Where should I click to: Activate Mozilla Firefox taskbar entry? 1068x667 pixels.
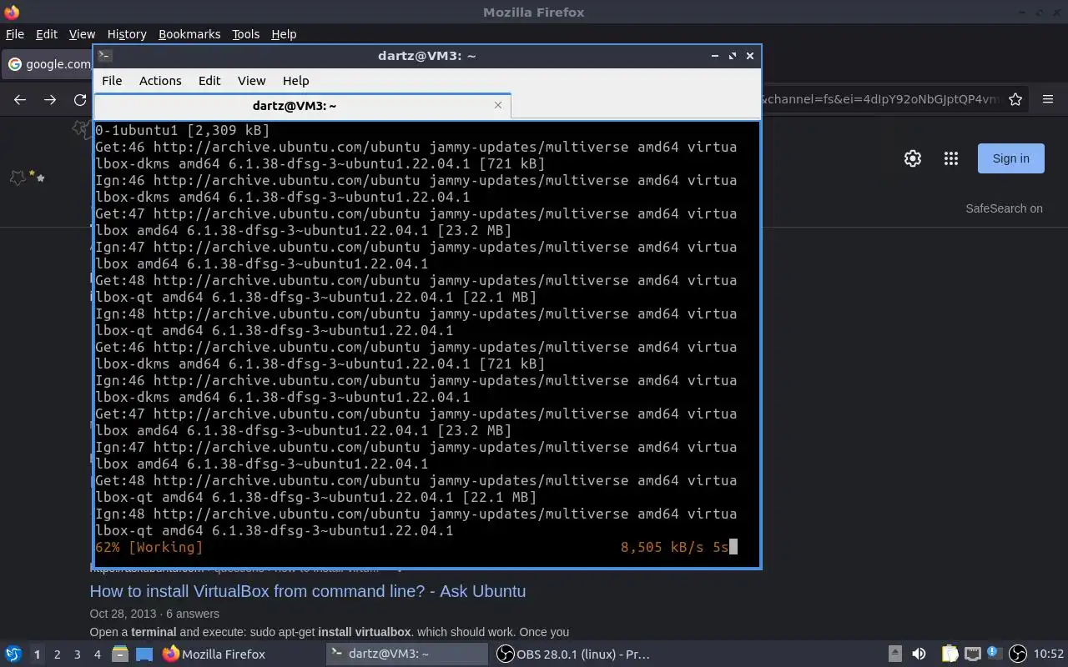214,654
